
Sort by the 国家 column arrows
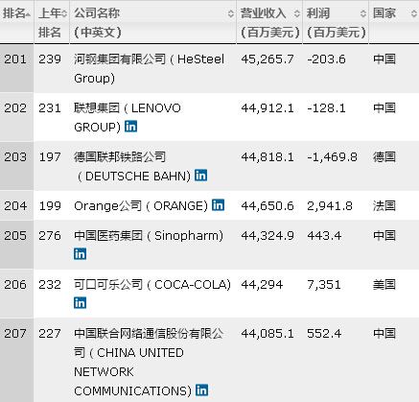pyautogui.click(x=414, y=13)
